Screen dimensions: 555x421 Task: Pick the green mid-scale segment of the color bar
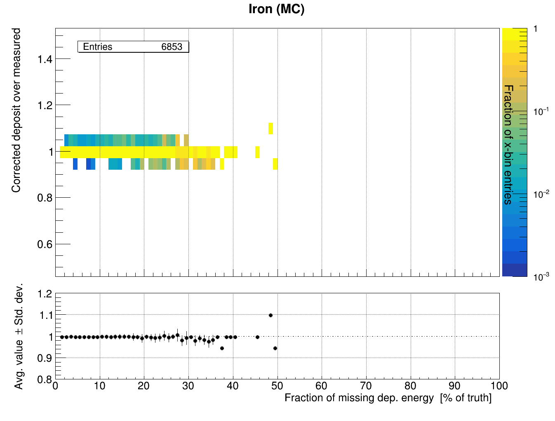(x=515, y=133)
